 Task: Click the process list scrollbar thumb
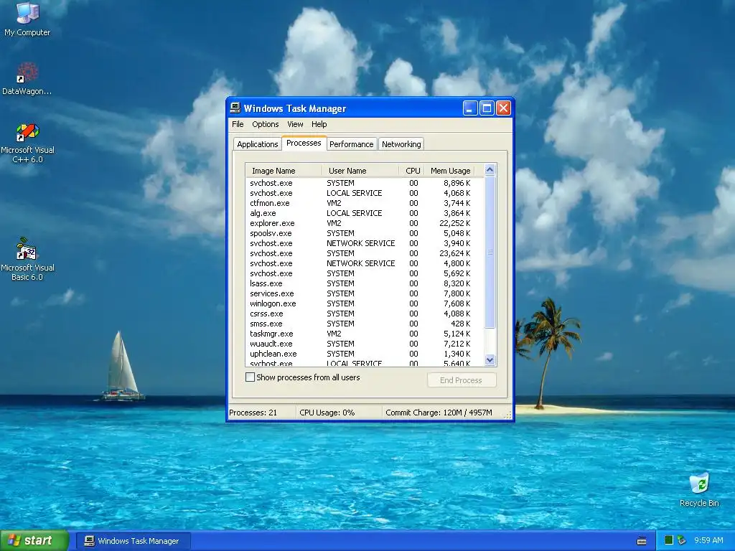coord(490,252)
